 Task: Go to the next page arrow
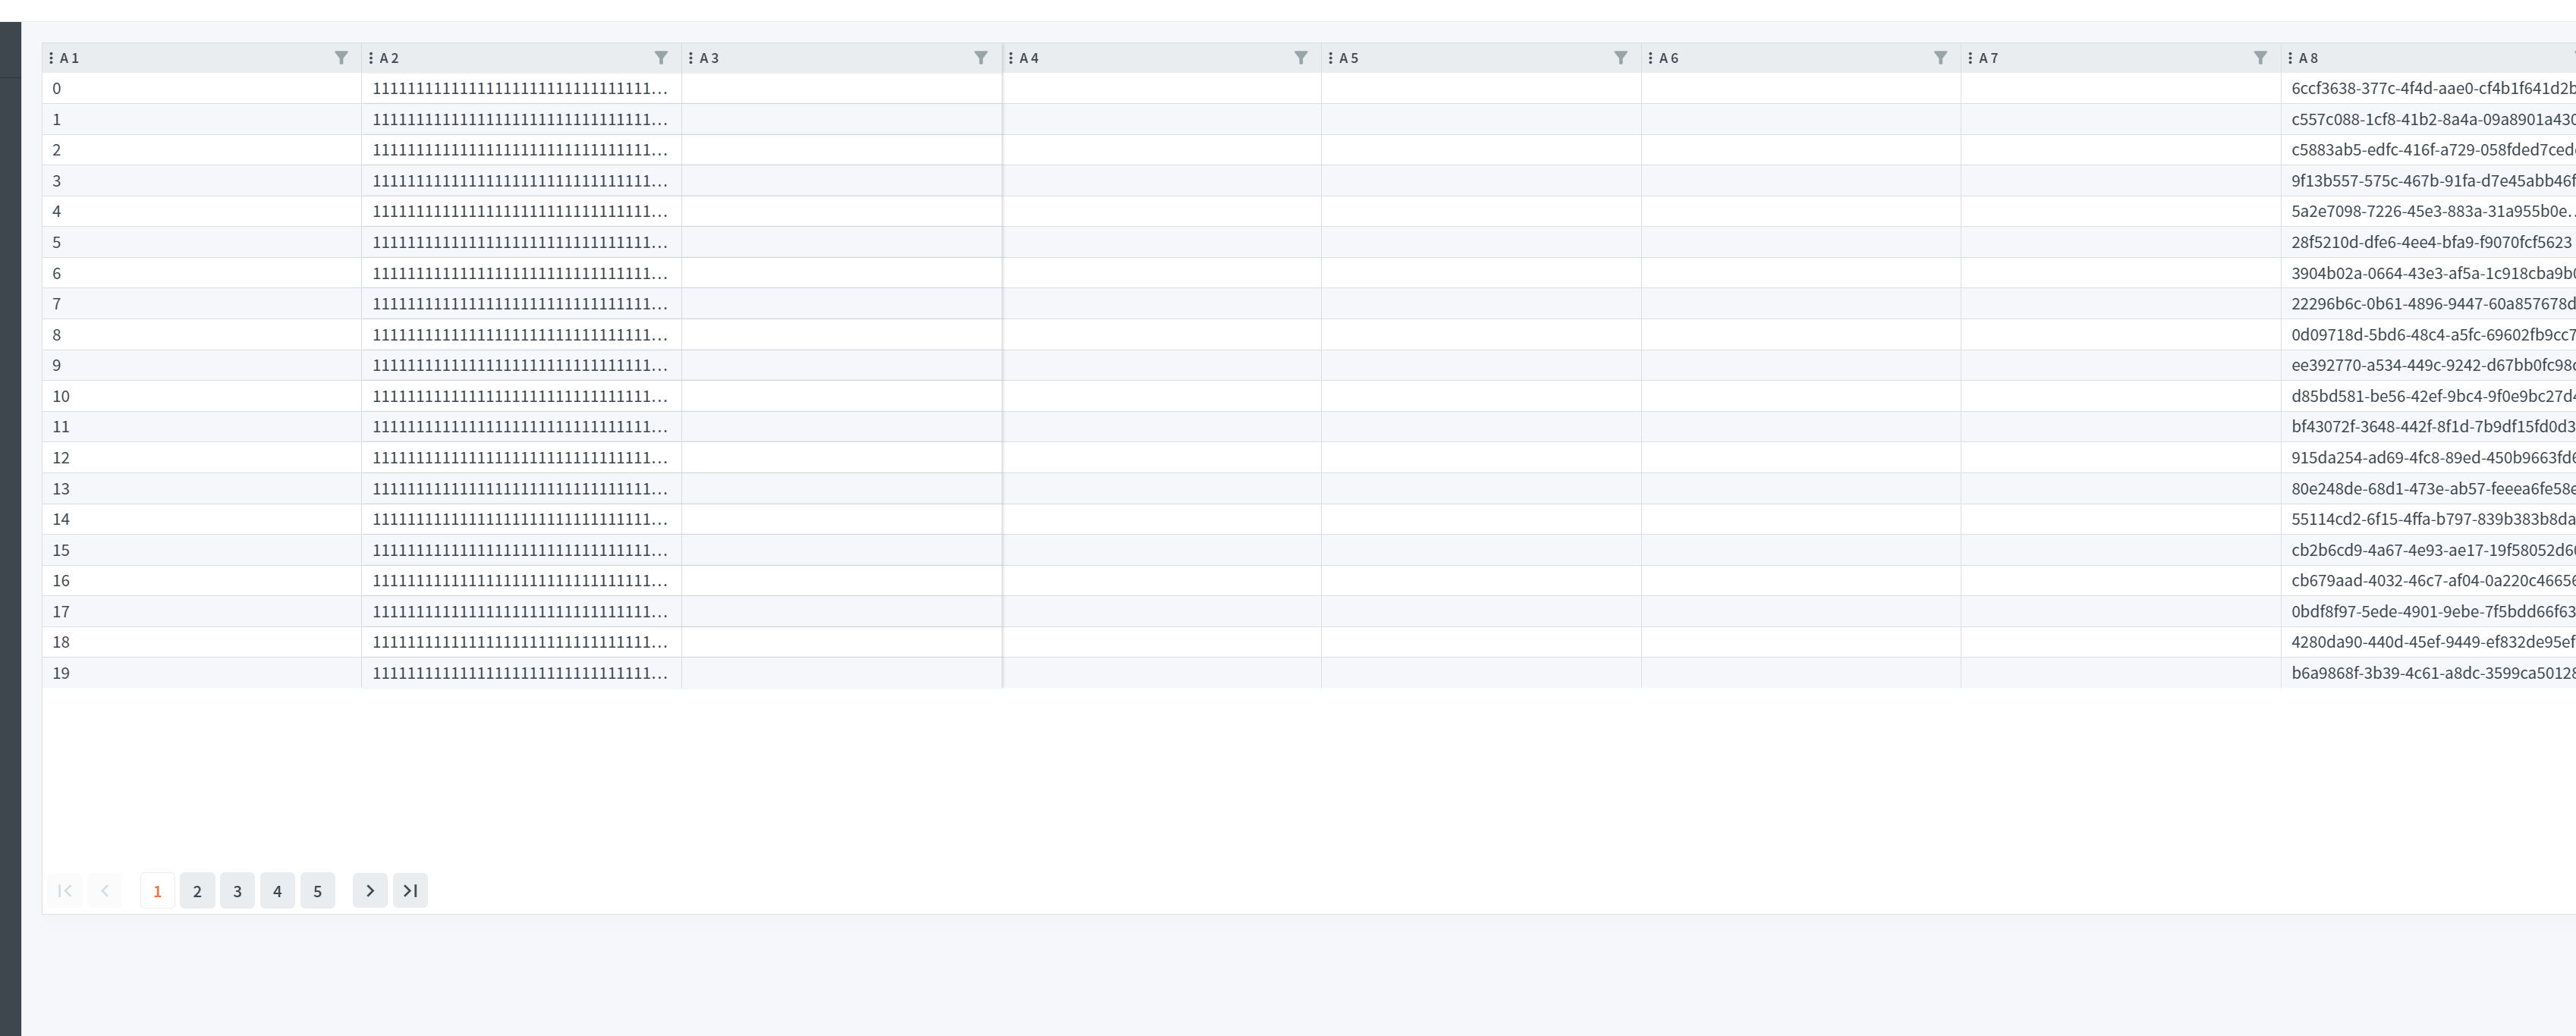[x=370, y=891]
